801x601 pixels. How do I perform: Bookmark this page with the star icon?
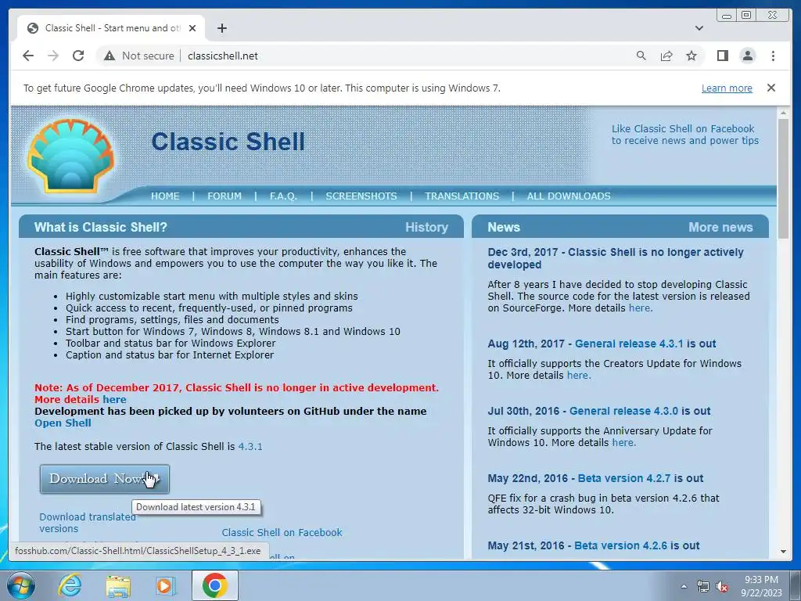[x=691, y=56]
